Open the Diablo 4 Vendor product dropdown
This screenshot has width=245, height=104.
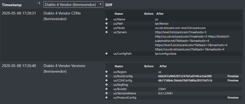click(x=73, y=5)
